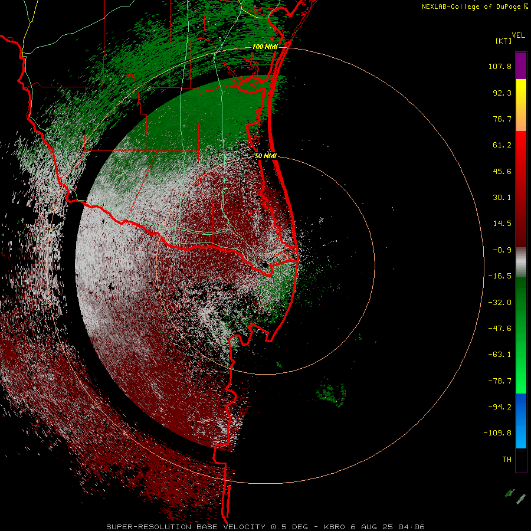
Task: Pick the blue segment near -94.2
Action: coord(521,407)
